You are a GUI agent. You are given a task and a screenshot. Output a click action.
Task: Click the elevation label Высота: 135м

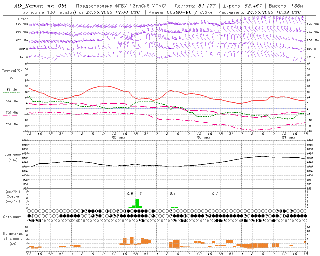point(286,6)
